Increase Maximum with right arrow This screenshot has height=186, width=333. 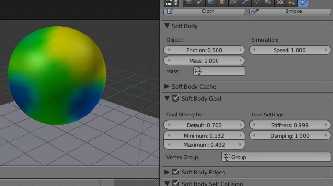[x=240, y=145]
